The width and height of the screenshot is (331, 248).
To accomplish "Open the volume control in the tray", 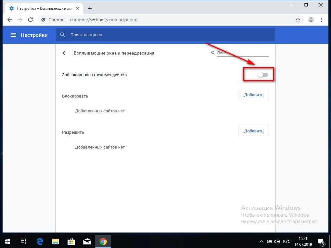I will pos(277,242).
